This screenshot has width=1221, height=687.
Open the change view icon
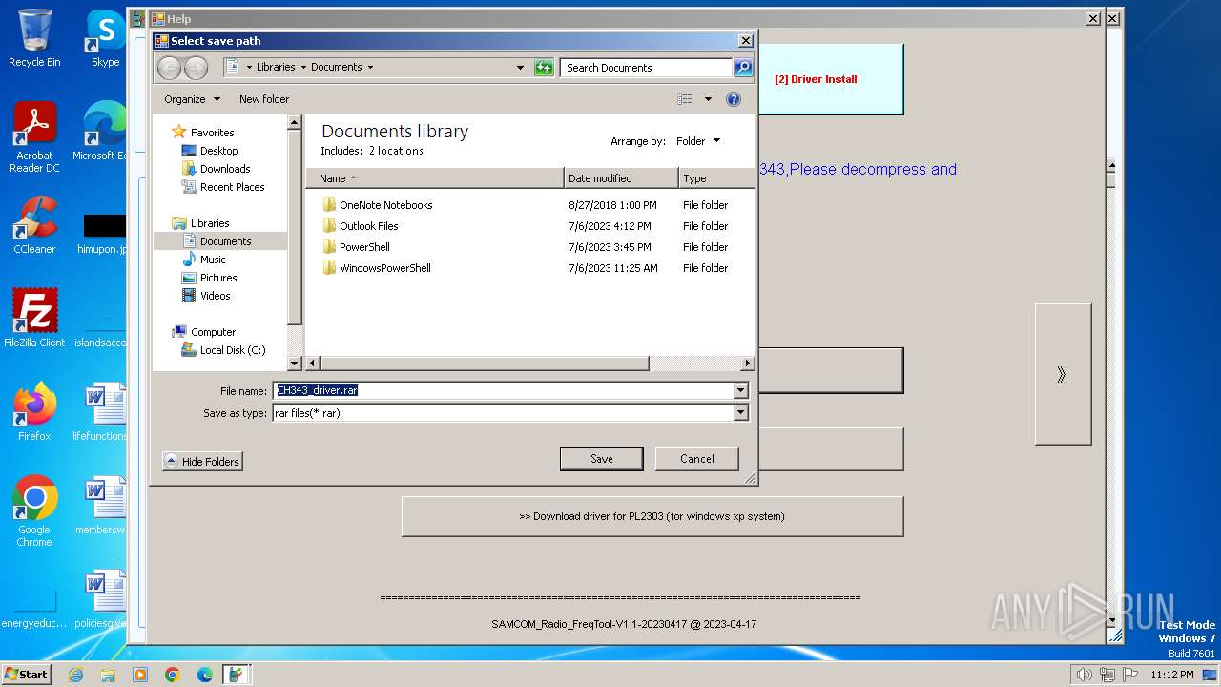[684, 99]
